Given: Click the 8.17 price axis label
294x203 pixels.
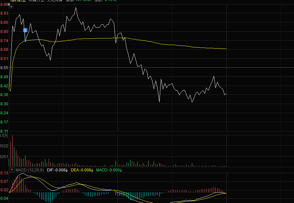Looking at the screenshot, I should point(4,122).
